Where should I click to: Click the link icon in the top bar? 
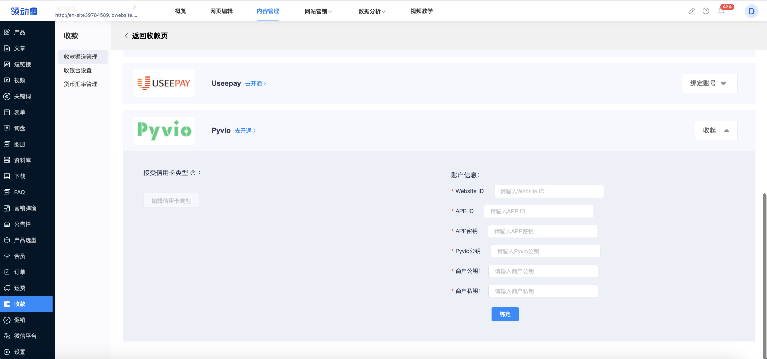coord(691,11)
